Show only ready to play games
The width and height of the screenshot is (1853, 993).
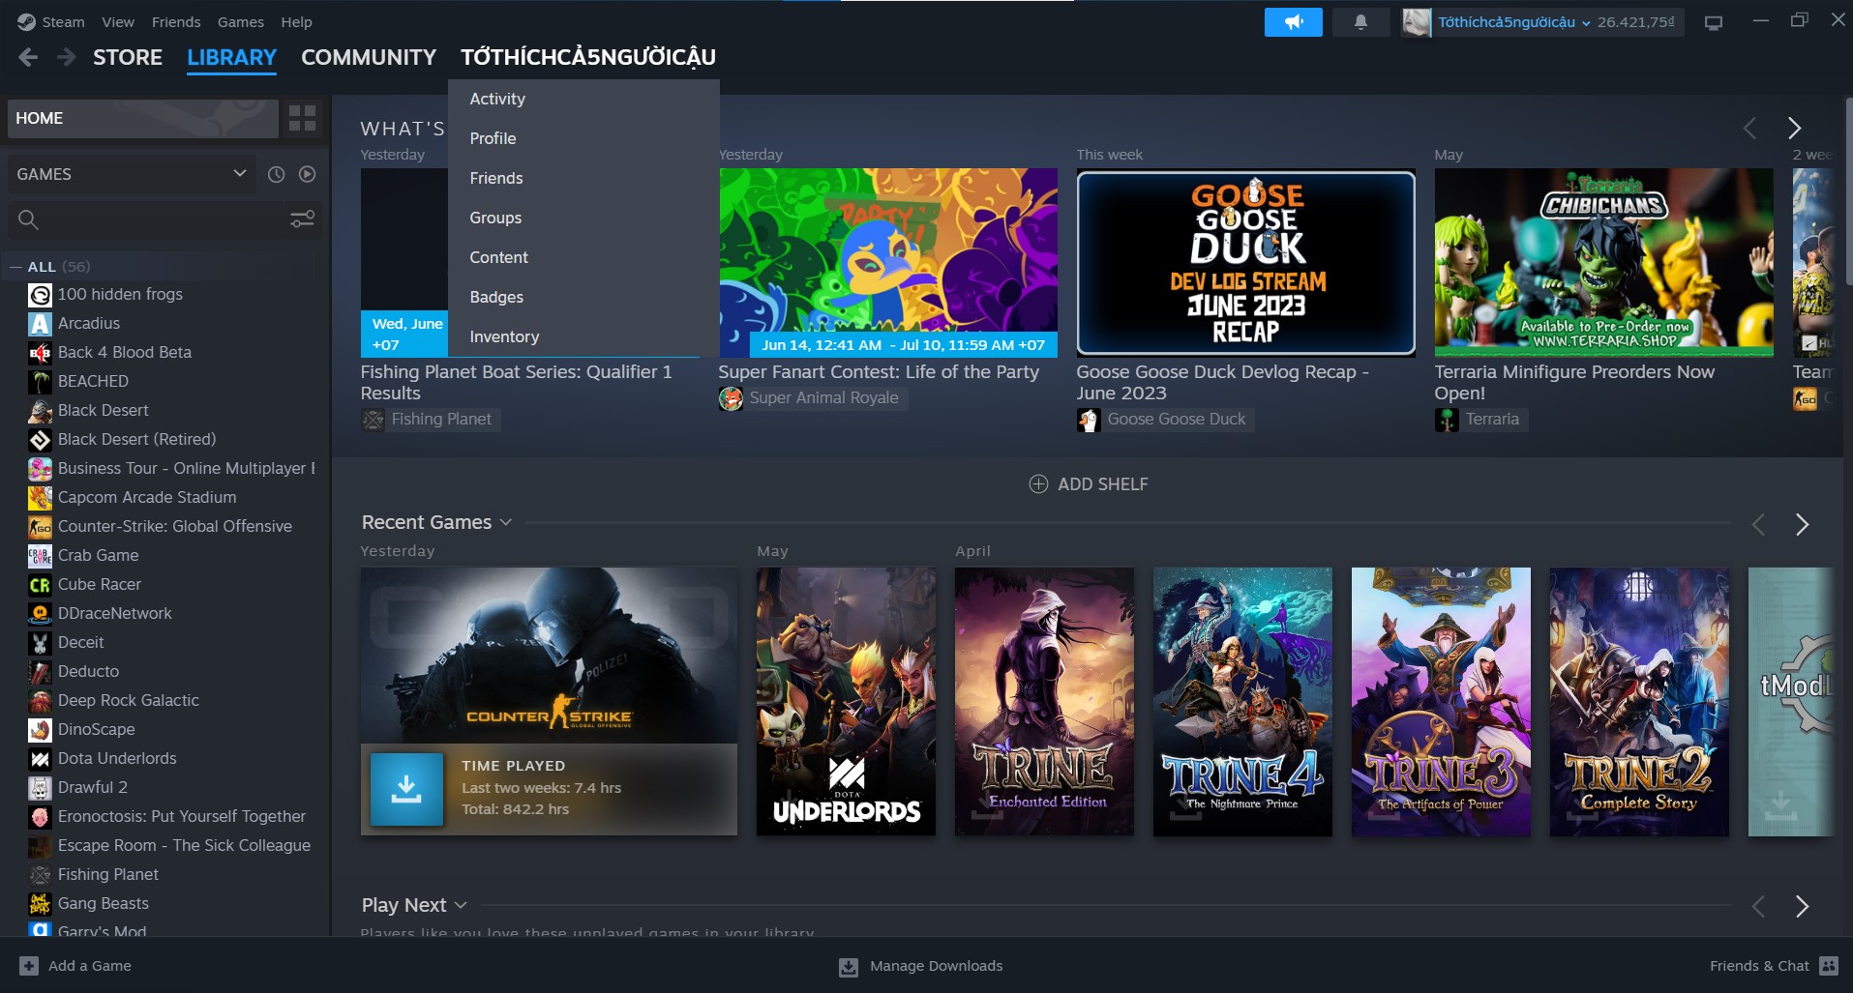tap(308, 174)
